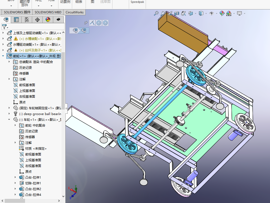Select 前轮 中的配合 mates folder
Screen dimensions: 270x203
[x=35, y=126]
